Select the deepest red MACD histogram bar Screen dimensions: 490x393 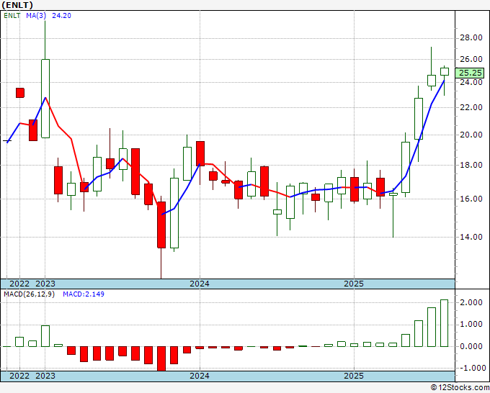[161, 358]
